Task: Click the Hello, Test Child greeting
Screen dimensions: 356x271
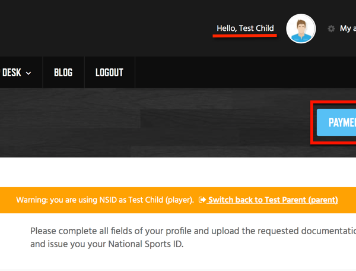Action: [x=245, y=28]
